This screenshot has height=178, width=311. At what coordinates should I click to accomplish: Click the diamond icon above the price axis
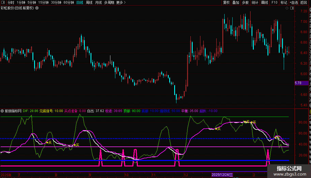(x=287, y=8)
